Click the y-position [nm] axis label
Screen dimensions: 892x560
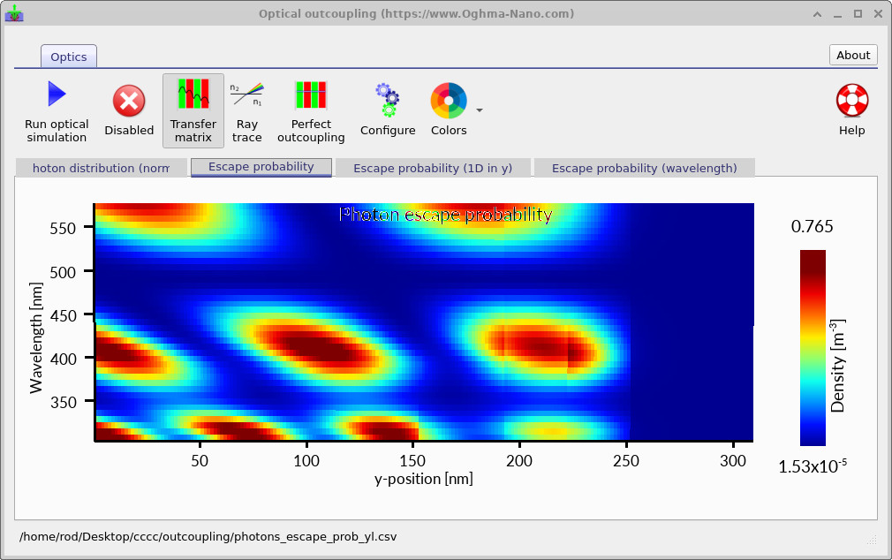pos(423,479)
